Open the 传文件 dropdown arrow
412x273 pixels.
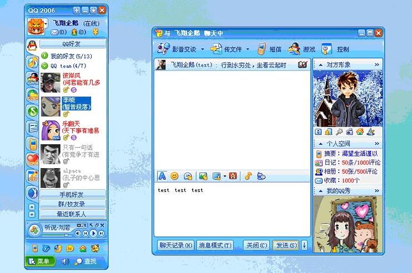[248, 49]
